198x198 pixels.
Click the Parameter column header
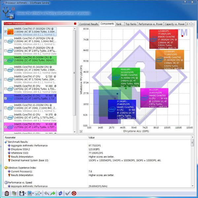46,138
